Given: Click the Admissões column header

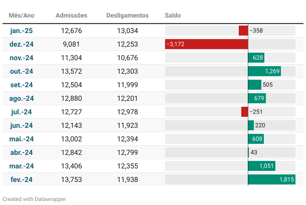Looking at the screenshot, I should (x=71, y=16).
